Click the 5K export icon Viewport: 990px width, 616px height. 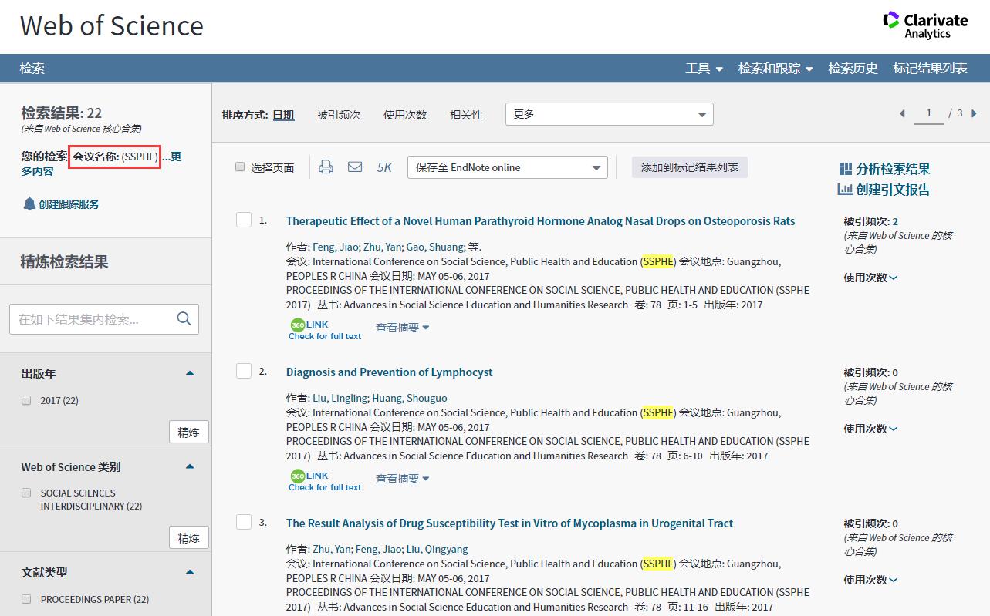click(x=384, y=167)
